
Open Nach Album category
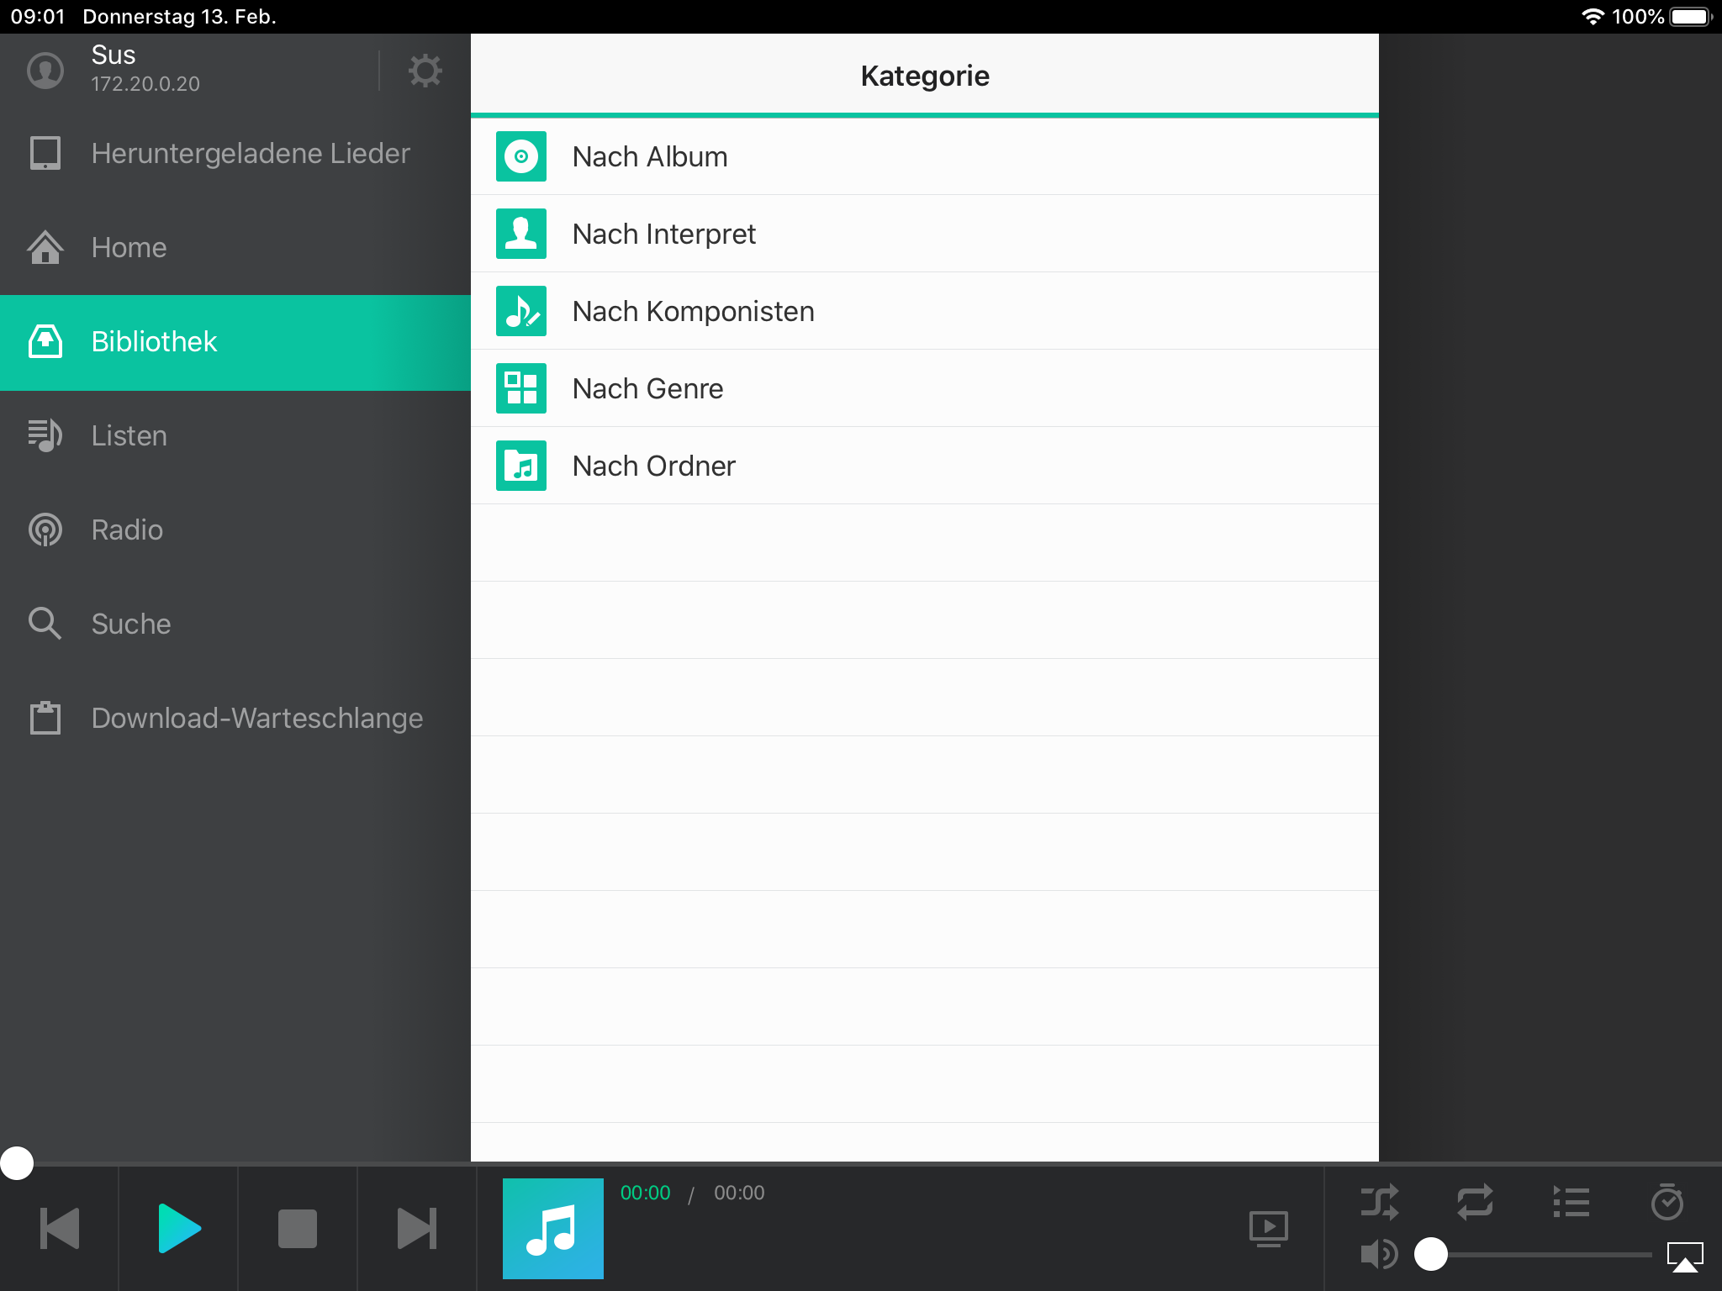(649, 156)
